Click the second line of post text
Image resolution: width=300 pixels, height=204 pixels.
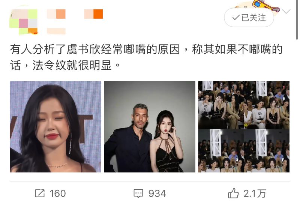coord(65,65)
